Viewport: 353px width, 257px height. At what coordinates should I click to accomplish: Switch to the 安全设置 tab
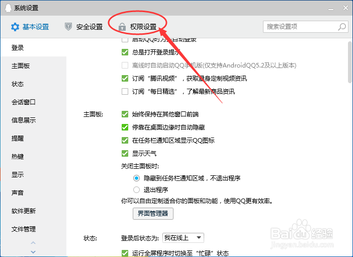click(x=84, y=27)
